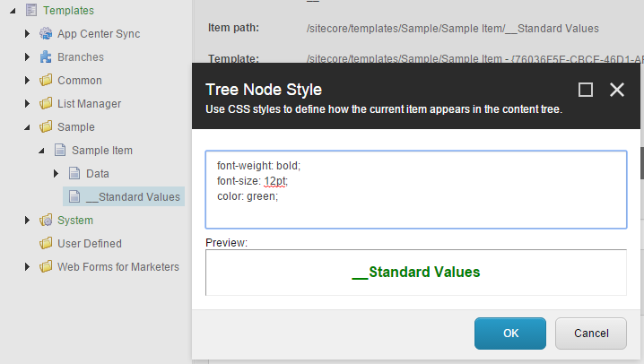Collapse the Sample folder node
The image size is (644, 364).
coord(28,127)
